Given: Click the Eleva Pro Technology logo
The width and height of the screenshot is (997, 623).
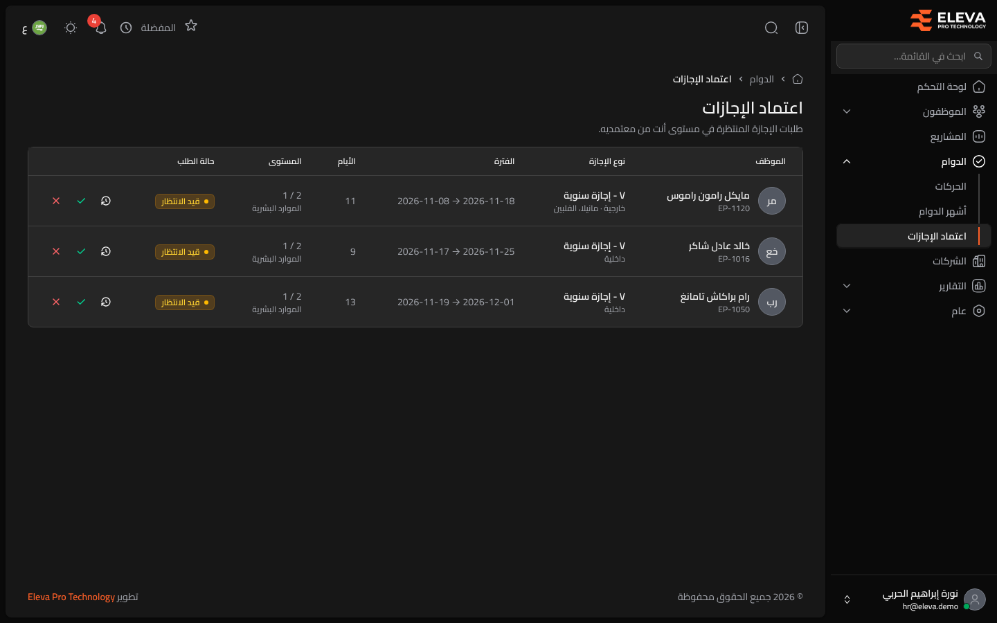Looking at the screenshot, I should 948,21.
